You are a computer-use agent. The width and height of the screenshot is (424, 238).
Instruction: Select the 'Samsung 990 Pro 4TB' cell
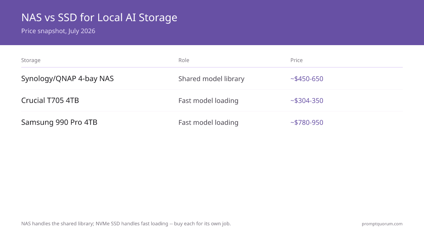(x=59, y=122)
